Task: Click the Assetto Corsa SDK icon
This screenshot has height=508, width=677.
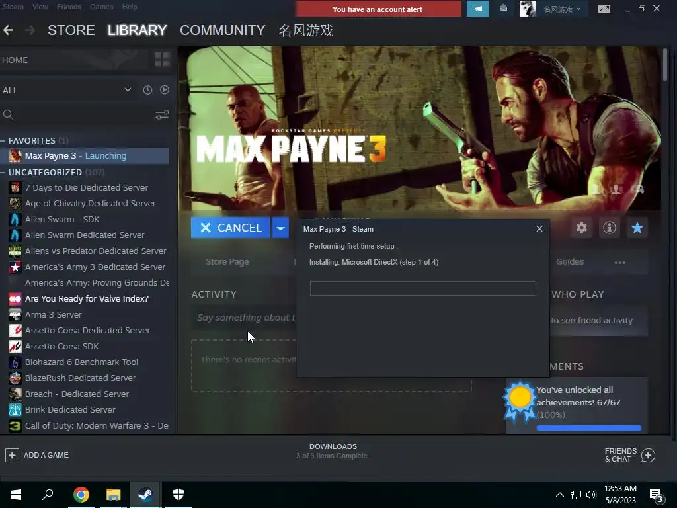Action: tap(15, 347)
